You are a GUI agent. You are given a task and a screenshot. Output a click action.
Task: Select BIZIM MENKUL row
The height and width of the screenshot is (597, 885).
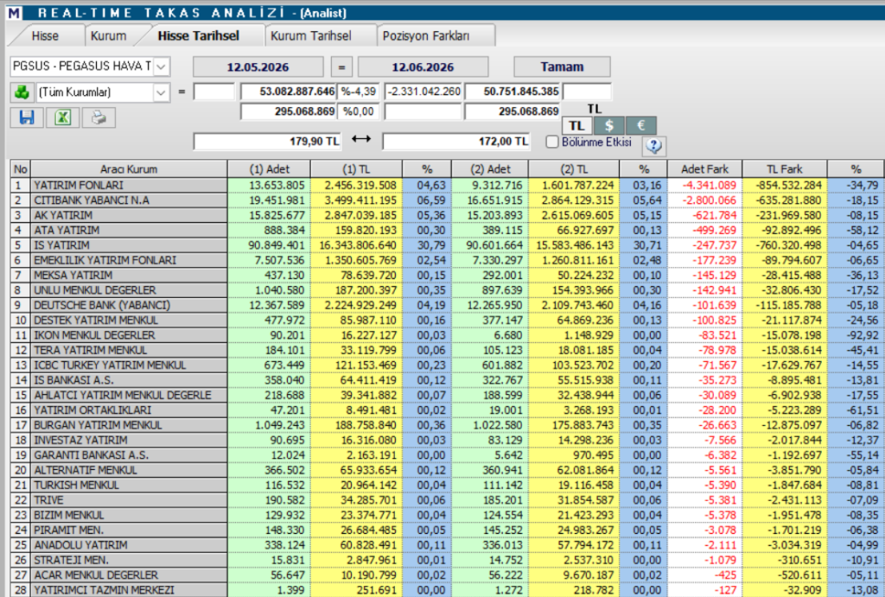pos(447,515)
